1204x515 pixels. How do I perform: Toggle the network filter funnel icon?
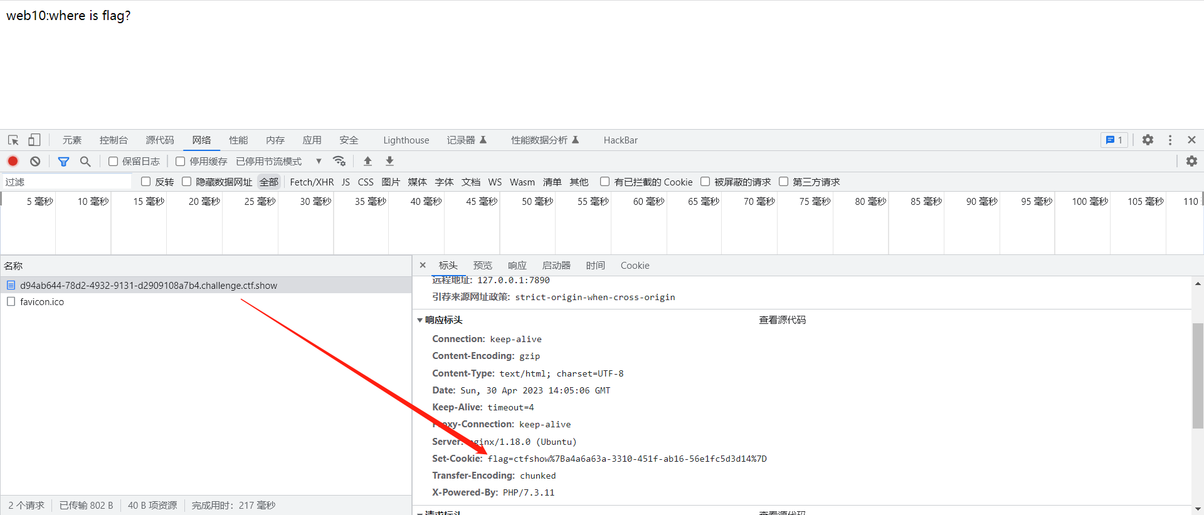[x=63, y=161]
